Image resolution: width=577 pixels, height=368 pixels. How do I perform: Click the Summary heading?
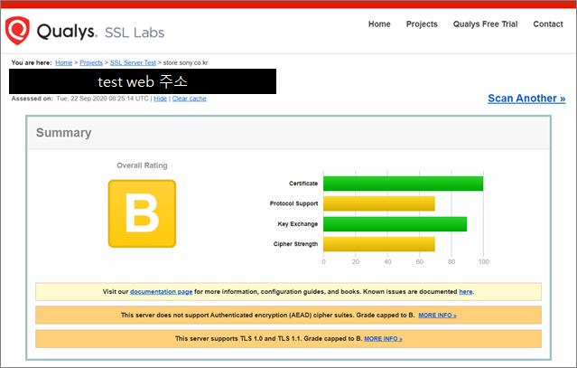(x=64, y=133)
